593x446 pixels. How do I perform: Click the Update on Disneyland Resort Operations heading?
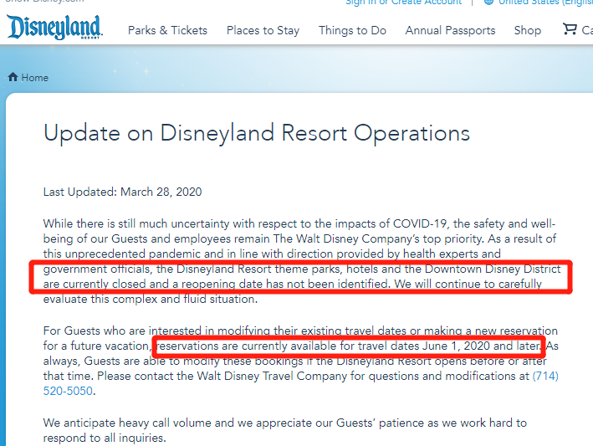(257, 133)
